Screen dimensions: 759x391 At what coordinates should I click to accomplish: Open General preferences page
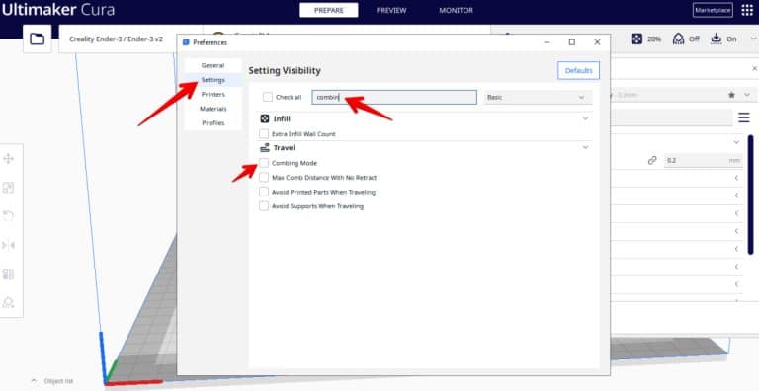[x=213, y=65]
